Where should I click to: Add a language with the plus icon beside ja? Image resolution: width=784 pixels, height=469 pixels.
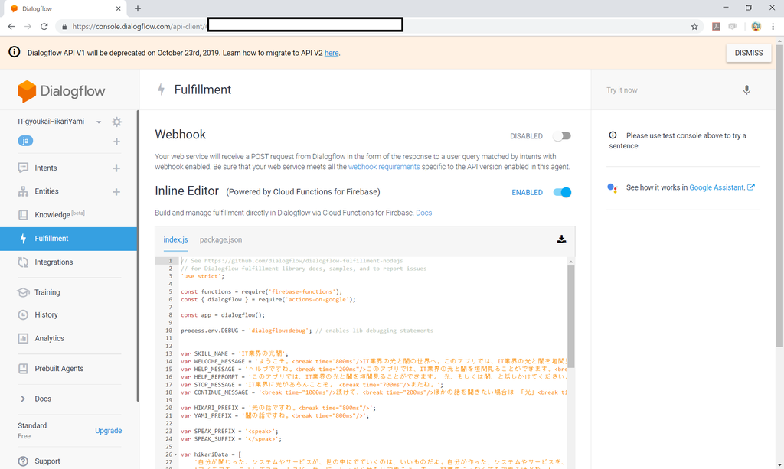coord(116,142)
